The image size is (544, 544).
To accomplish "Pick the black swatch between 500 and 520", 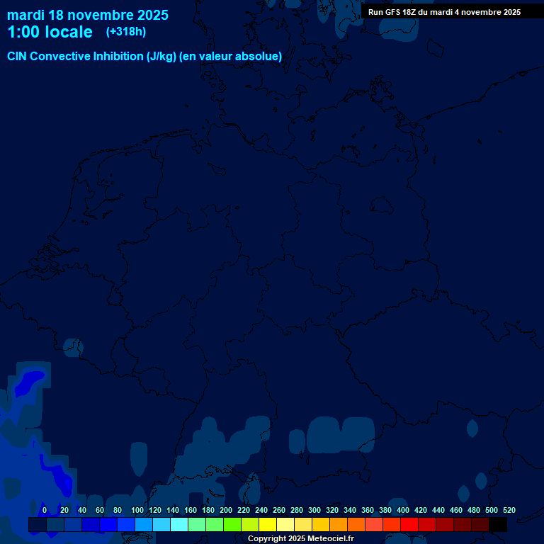I will pos(498,524).
